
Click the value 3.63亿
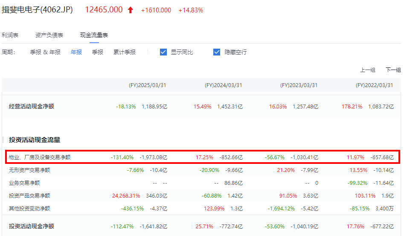[x=311, y=196]
